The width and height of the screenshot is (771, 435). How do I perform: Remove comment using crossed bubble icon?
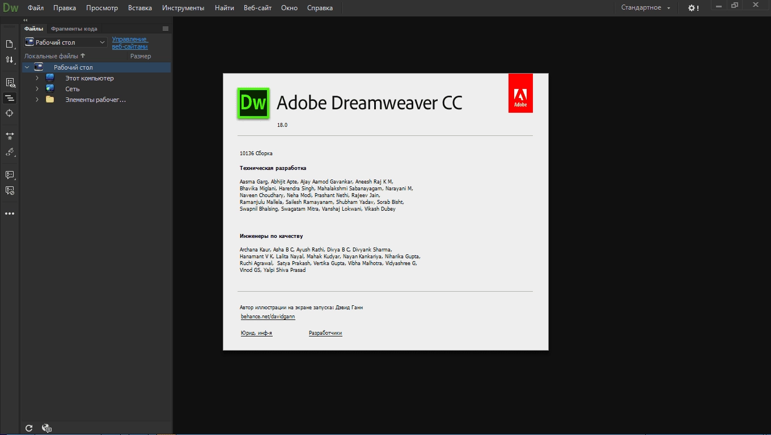10,190
